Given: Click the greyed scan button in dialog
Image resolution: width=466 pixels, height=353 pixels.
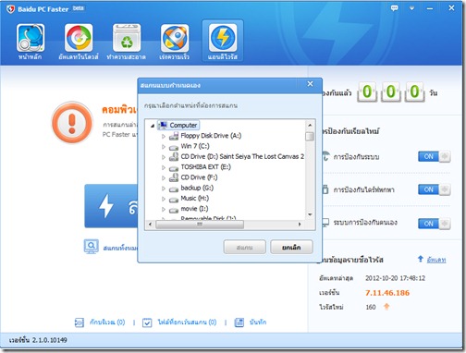Looking at the screenshot, I should click(x=245, y=247).
